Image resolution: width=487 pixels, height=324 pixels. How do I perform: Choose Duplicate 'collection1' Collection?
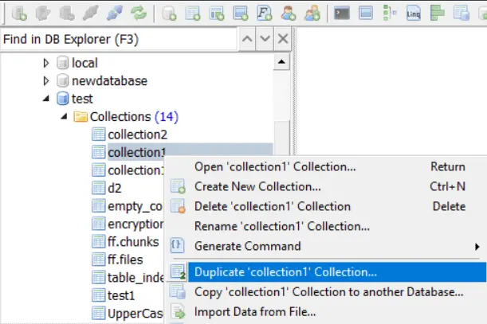click(x=285, y=272)
